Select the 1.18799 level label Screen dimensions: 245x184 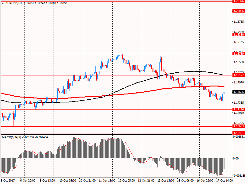pos(239,53)
